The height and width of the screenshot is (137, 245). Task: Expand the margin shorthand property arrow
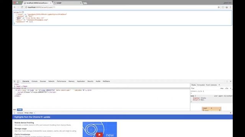[200, 100]
